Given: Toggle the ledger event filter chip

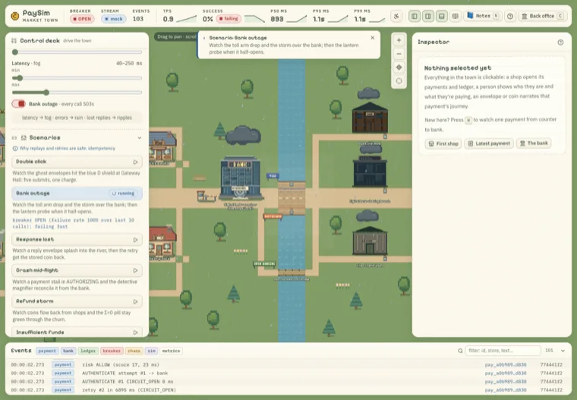Looking at the screenshot, I should 88,351.
